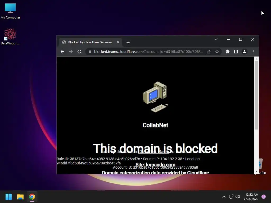The height and width of the screenshot is (203, 271).
Task: Select the Blocked by Cloudflare Gateway tab
Action: [x=91, y=42]
